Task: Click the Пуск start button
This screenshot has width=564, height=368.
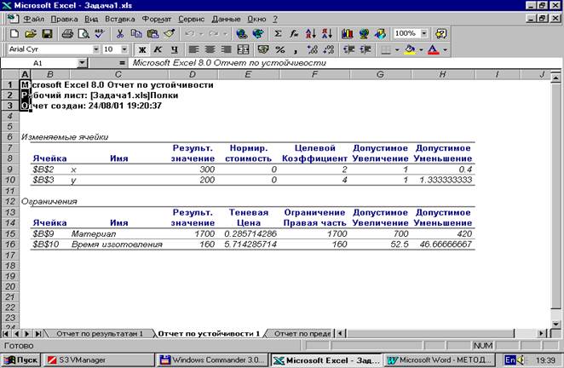Action: (x=20, y=359)
